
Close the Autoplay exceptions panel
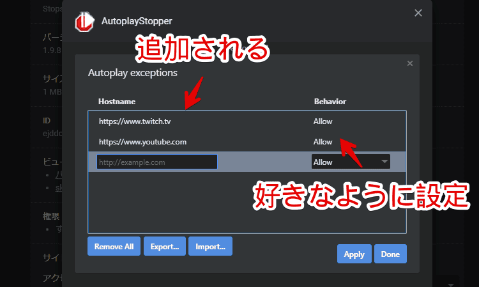coord(410,63)
